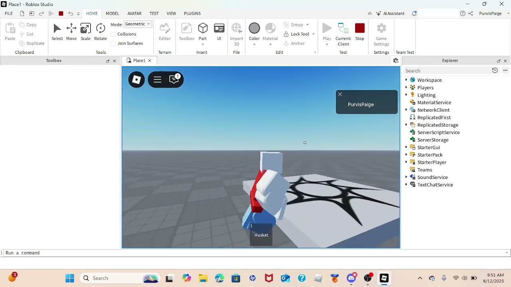
Task: Open notifications bell
Action: (414, 14)
